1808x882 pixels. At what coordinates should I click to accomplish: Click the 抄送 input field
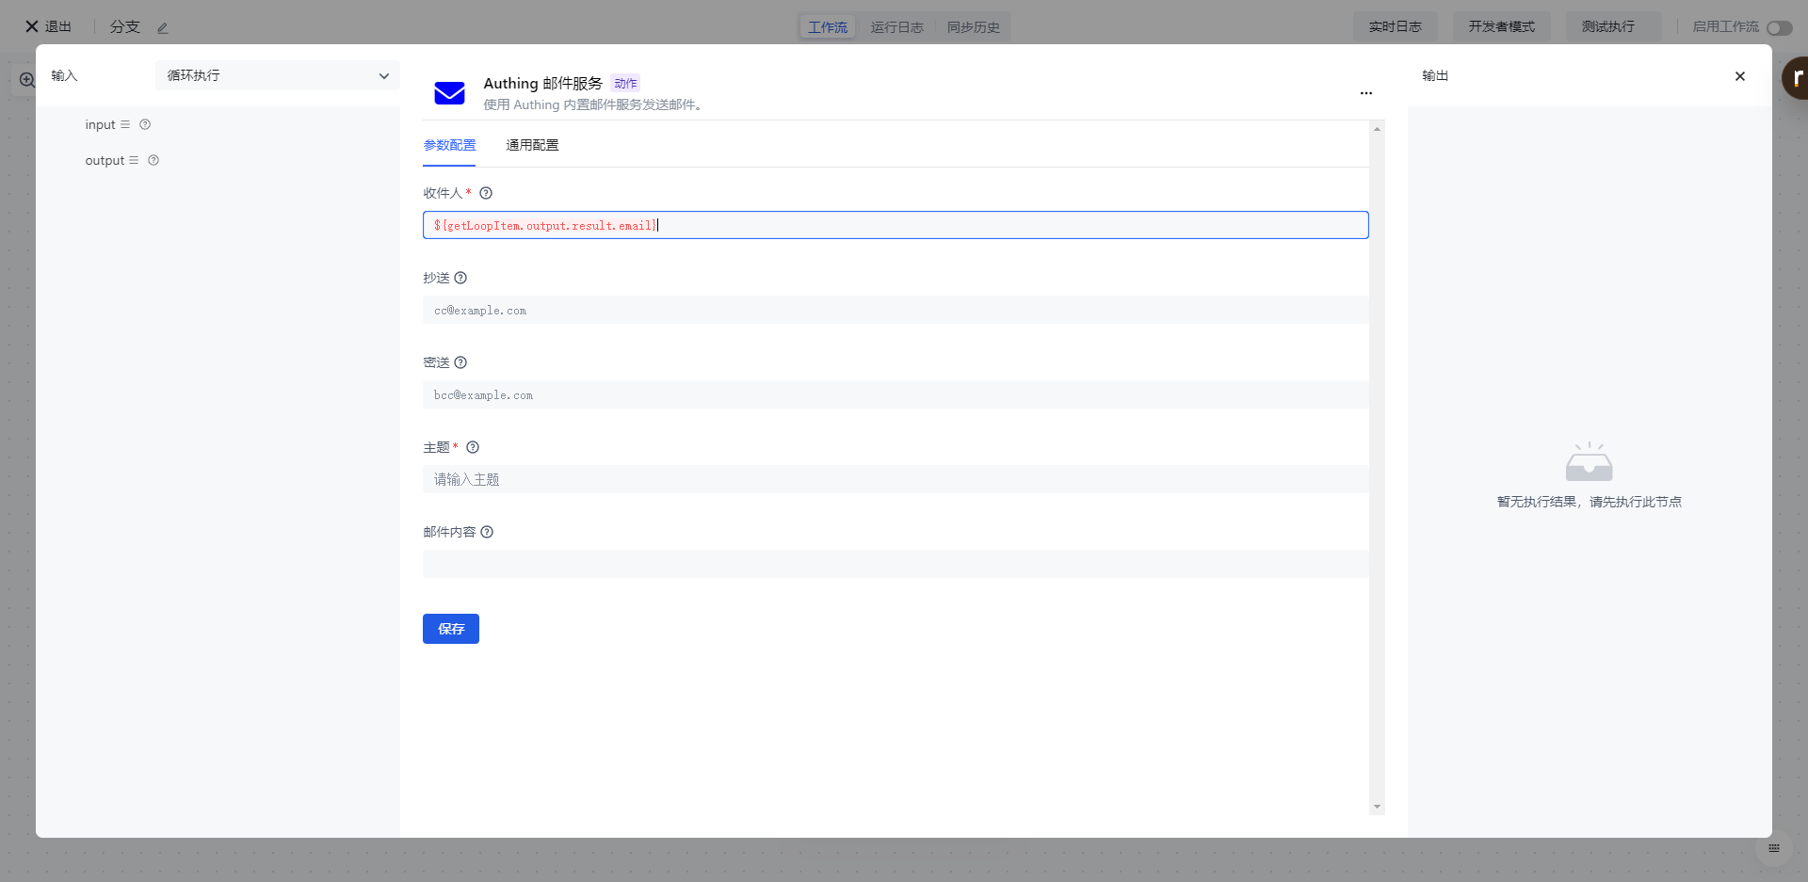click(895, 310)
